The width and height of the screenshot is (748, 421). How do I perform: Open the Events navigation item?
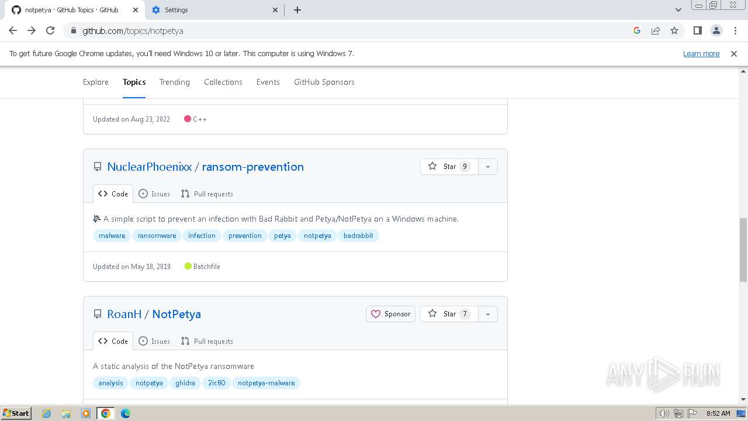point(268,82)
